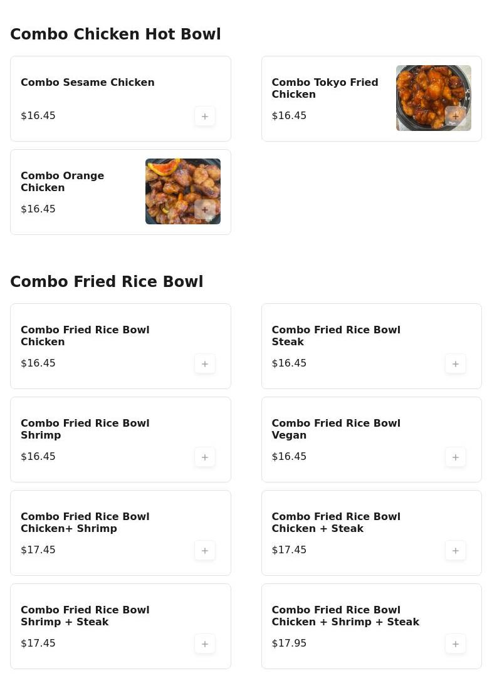Add Combo Orange Chicken using plus icon

click(x=205, y=210)
